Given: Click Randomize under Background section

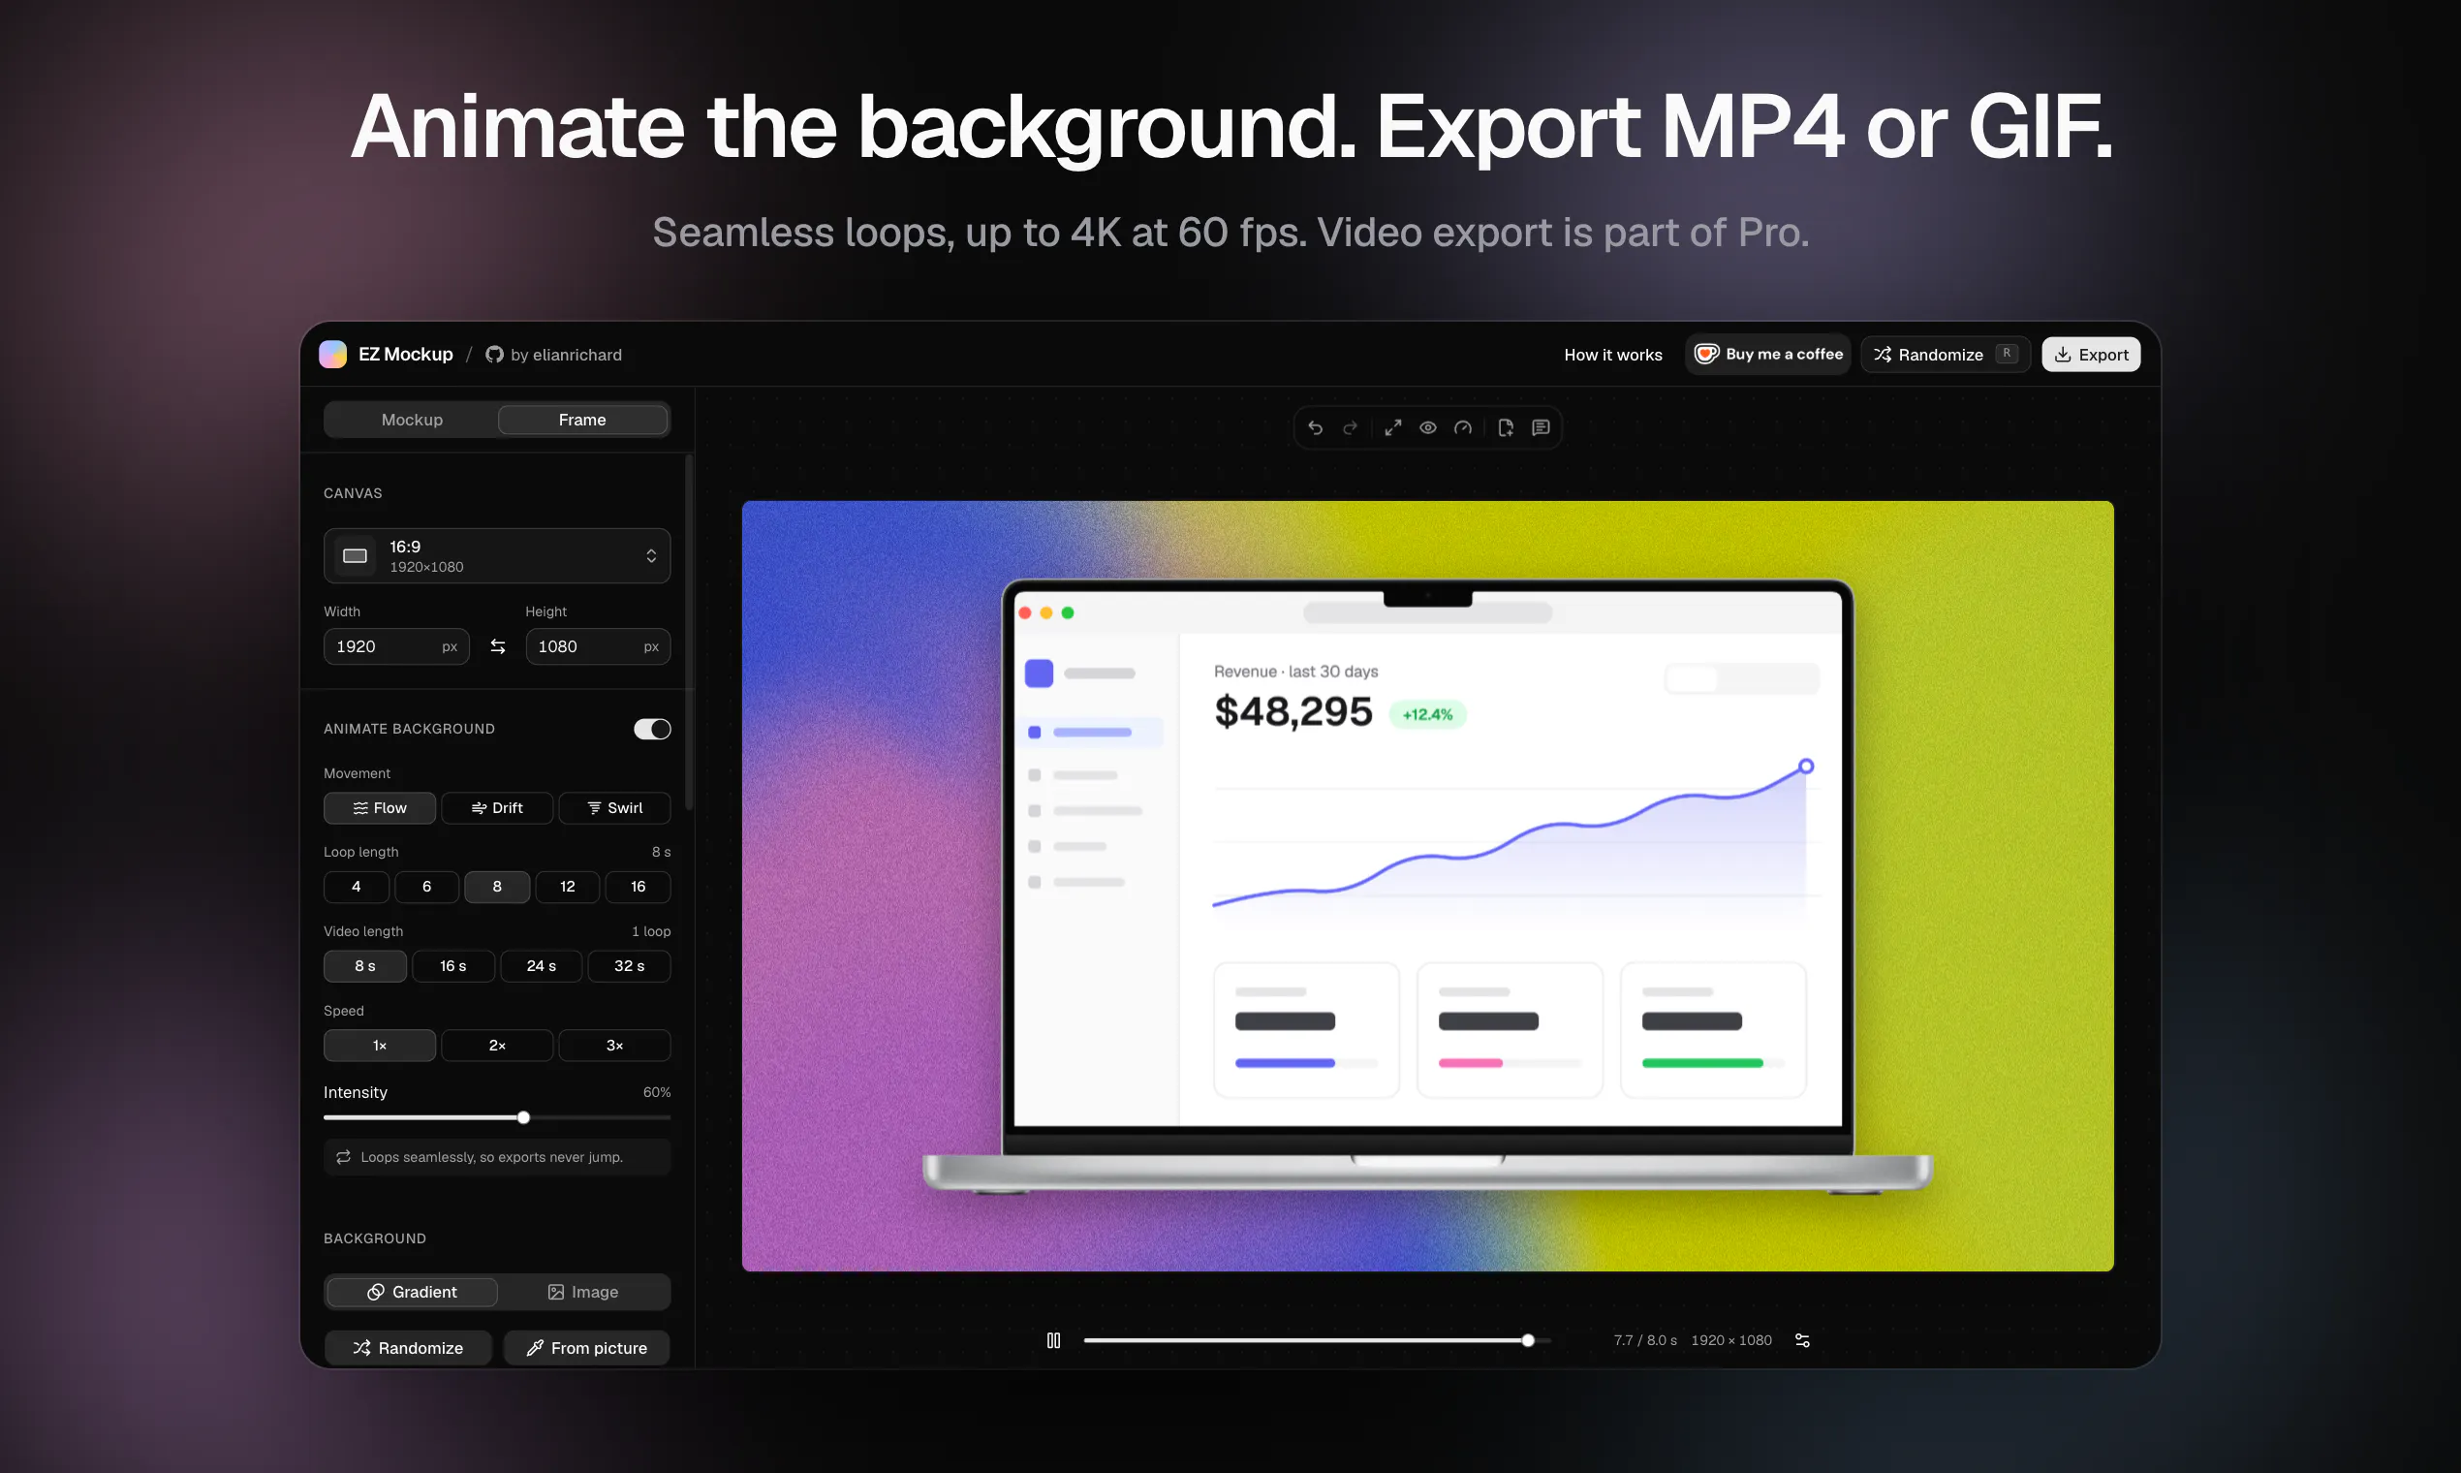Looking at the screenshot, I should point(408,1348).
